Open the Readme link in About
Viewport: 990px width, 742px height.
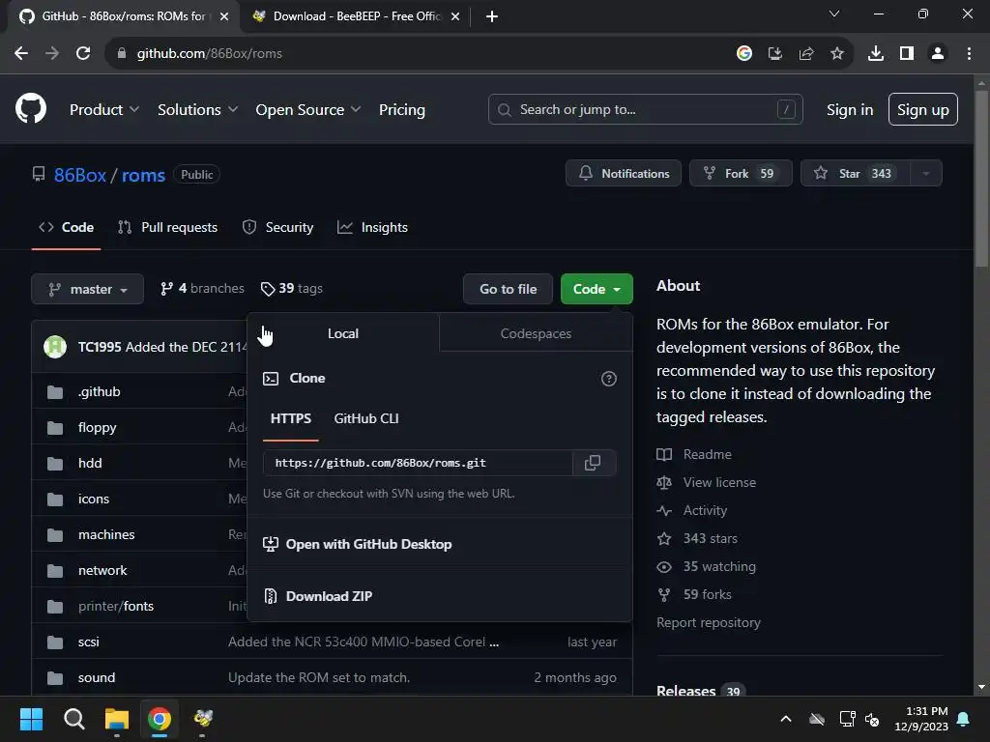707,454
